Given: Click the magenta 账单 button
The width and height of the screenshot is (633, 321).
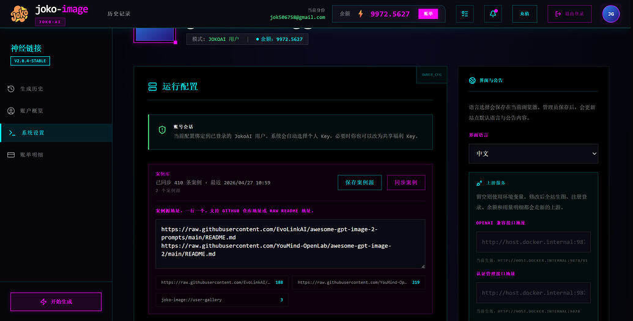Looking at the screenshot, I should coord(428,13).
